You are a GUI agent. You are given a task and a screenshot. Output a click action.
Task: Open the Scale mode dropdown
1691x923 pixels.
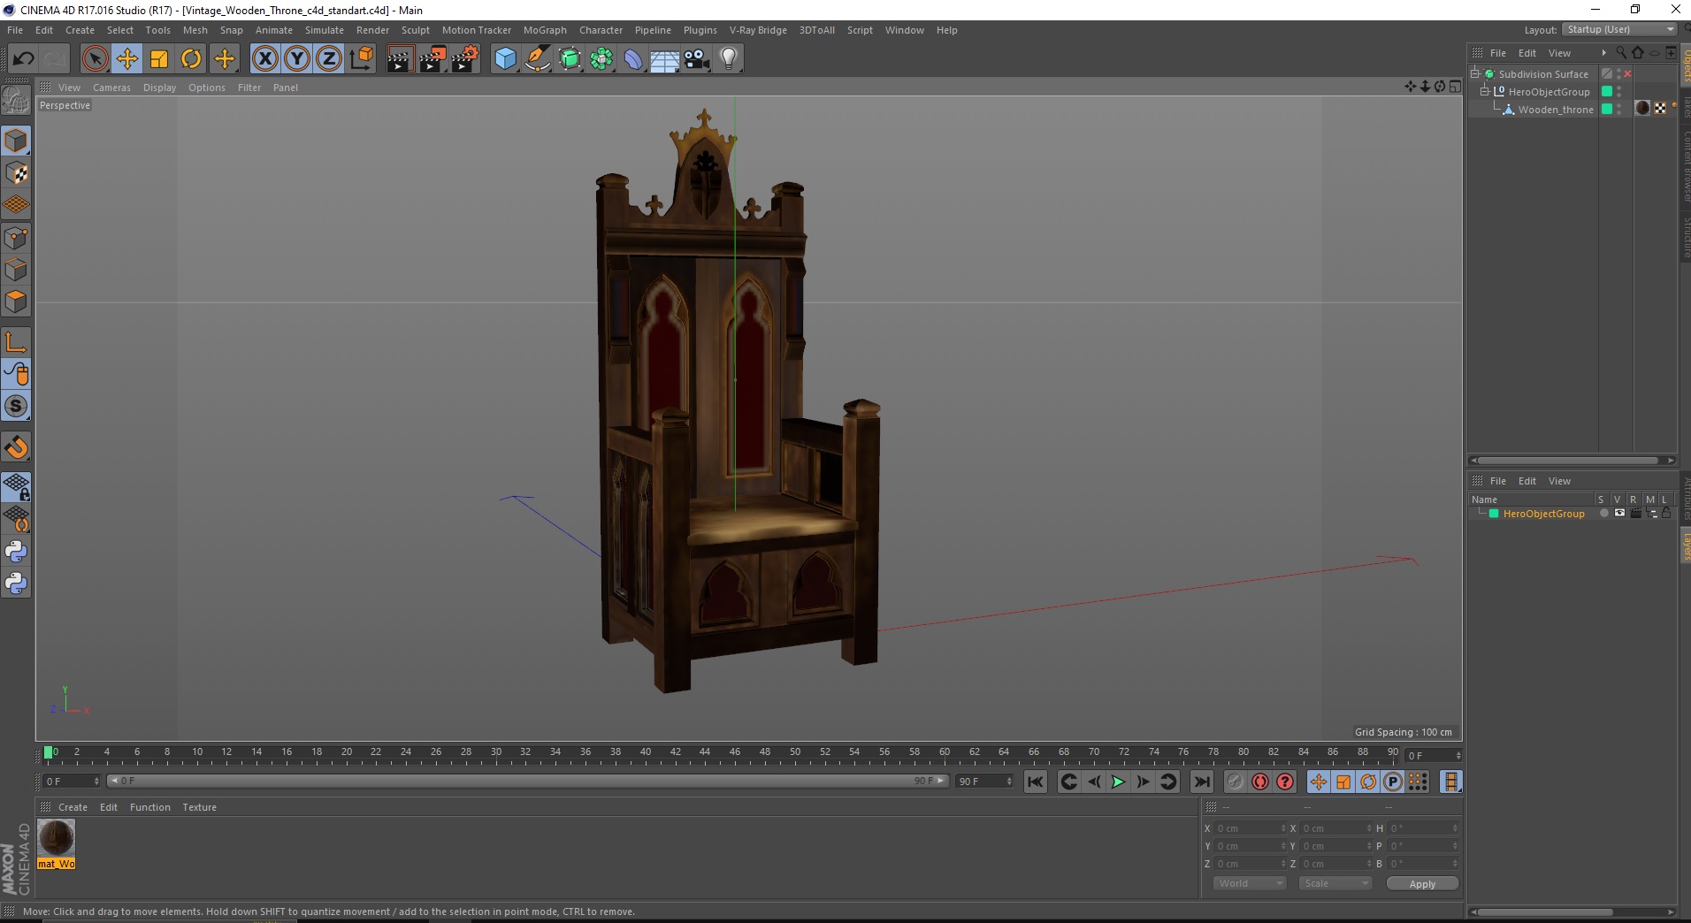pos(1335,883)
